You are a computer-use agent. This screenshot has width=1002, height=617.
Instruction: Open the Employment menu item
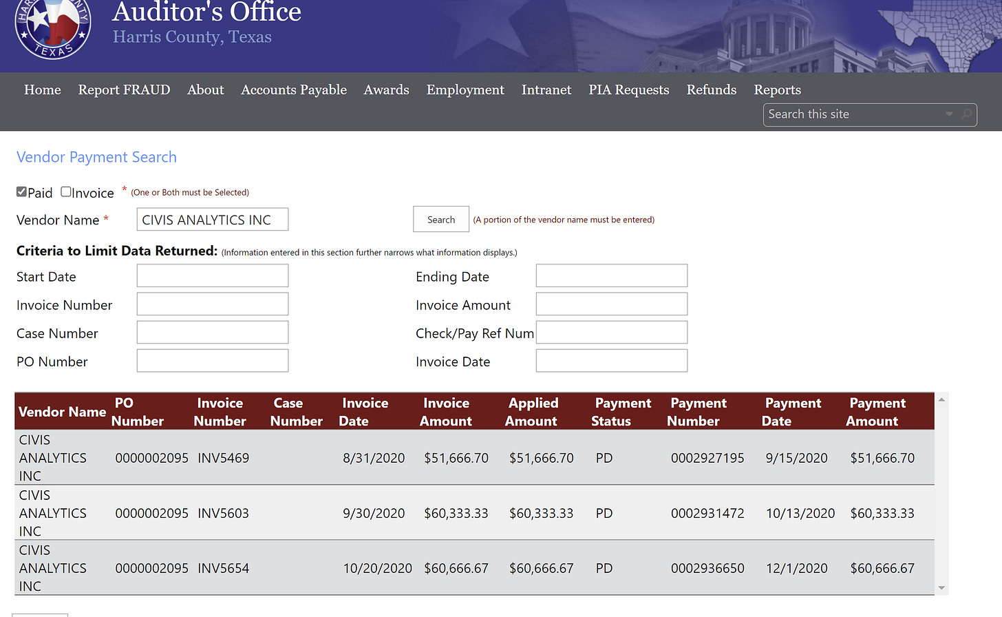(465, 90)
